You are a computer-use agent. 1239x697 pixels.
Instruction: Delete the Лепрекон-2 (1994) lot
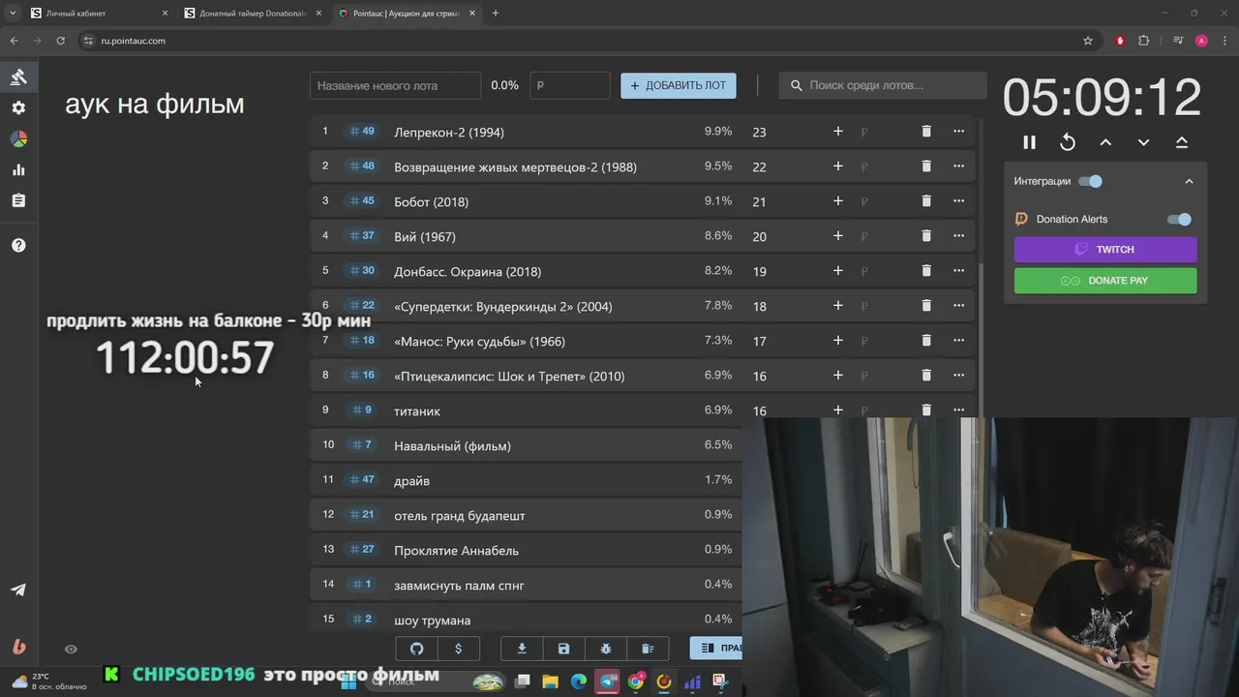926,131
